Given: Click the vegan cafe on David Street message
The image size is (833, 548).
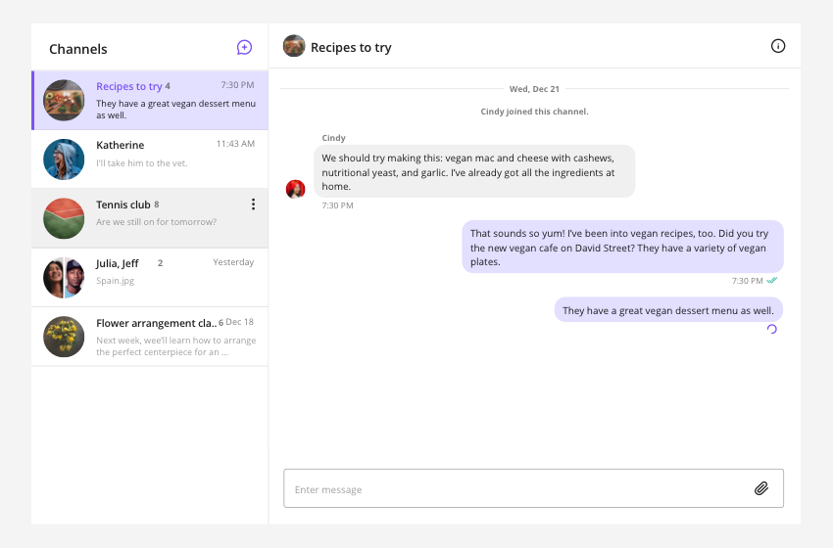Looking at the screenshot, I should pos(622,247).
